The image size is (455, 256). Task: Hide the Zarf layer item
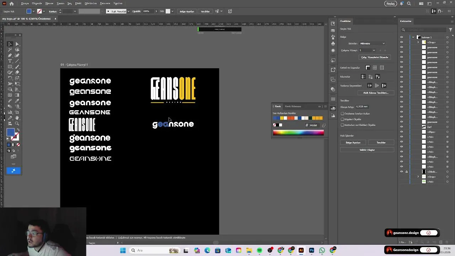tap(402, 127)
